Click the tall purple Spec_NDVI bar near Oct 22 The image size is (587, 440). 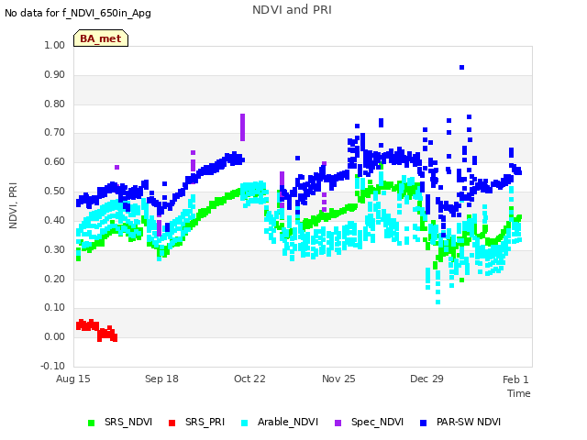242,127
